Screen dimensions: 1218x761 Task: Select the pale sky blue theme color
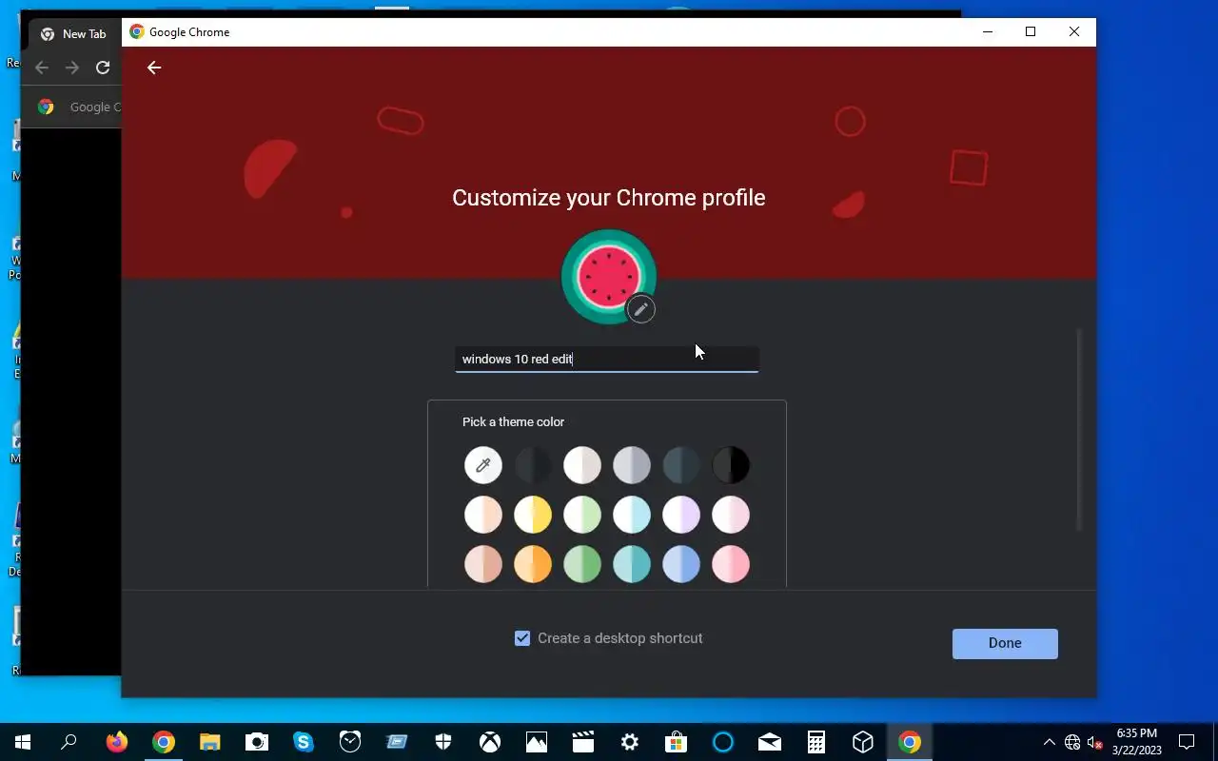tap(632, 515)
